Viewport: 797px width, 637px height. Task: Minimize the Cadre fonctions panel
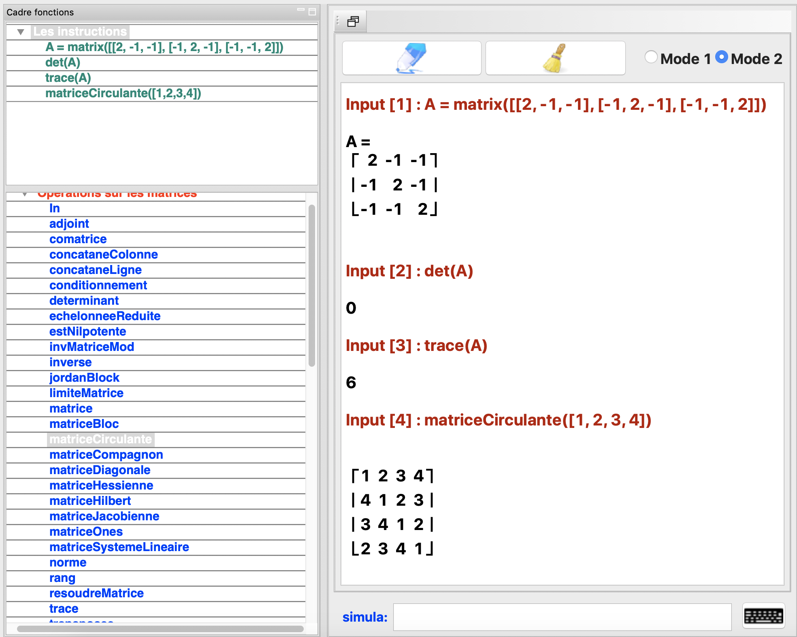300,10
